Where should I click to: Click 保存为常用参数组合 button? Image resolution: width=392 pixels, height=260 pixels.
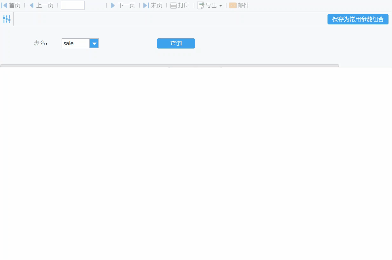(x=358, y=19)
